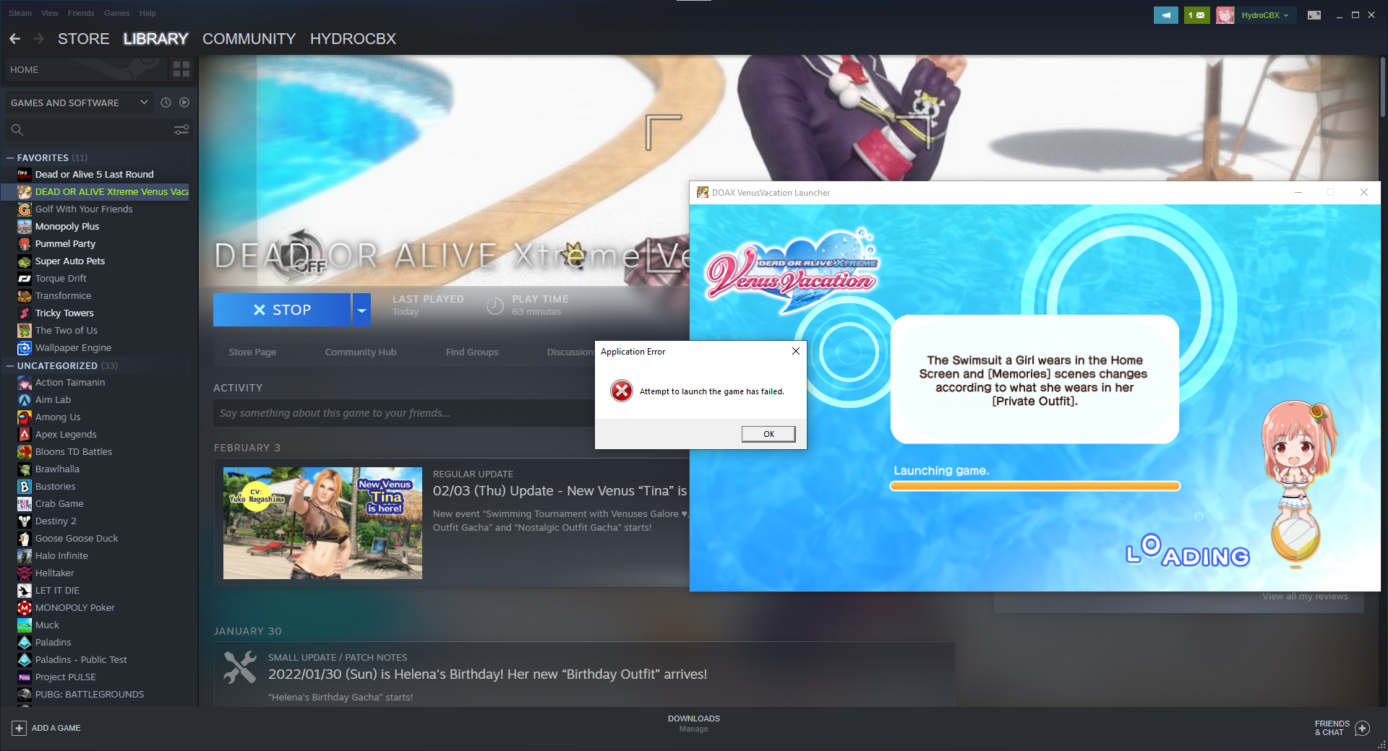Screen dimensions: 1388x751
Task: Switch to Big Picture mode icon
Action: point(1314,15)
